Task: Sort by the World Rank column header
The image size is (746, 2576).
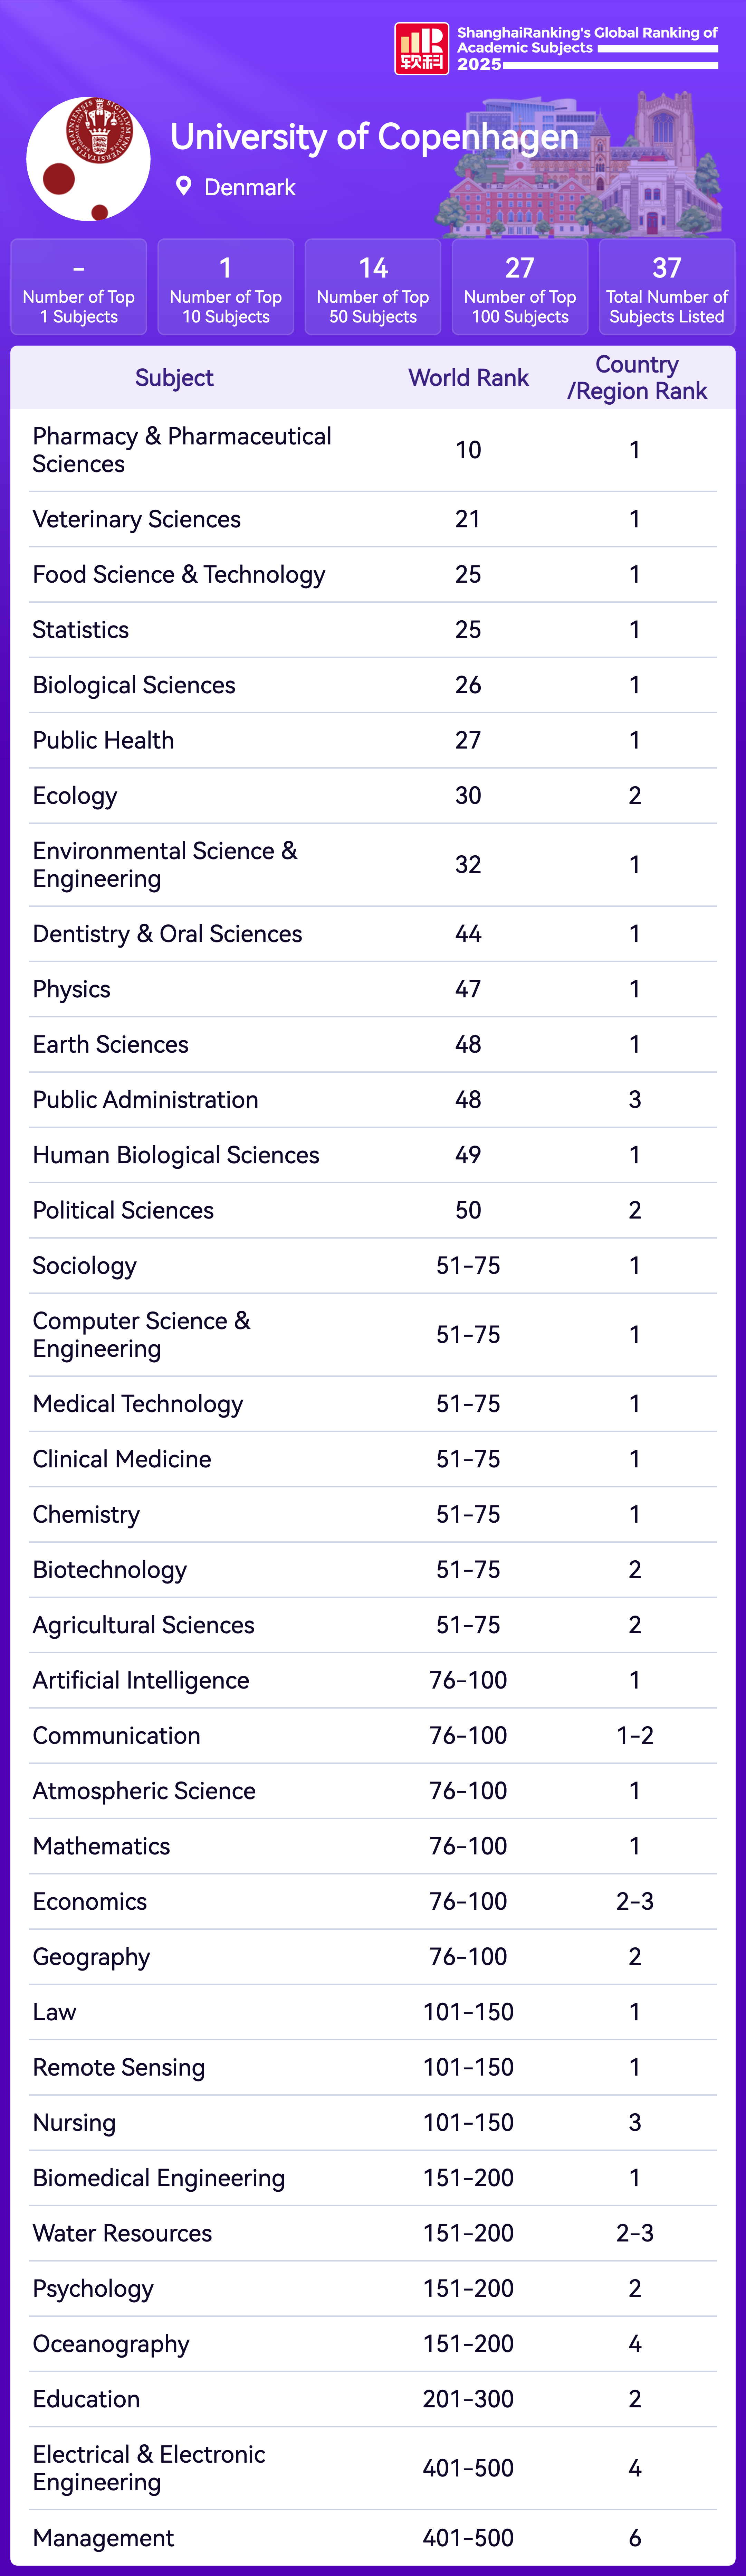Action: 468,378
